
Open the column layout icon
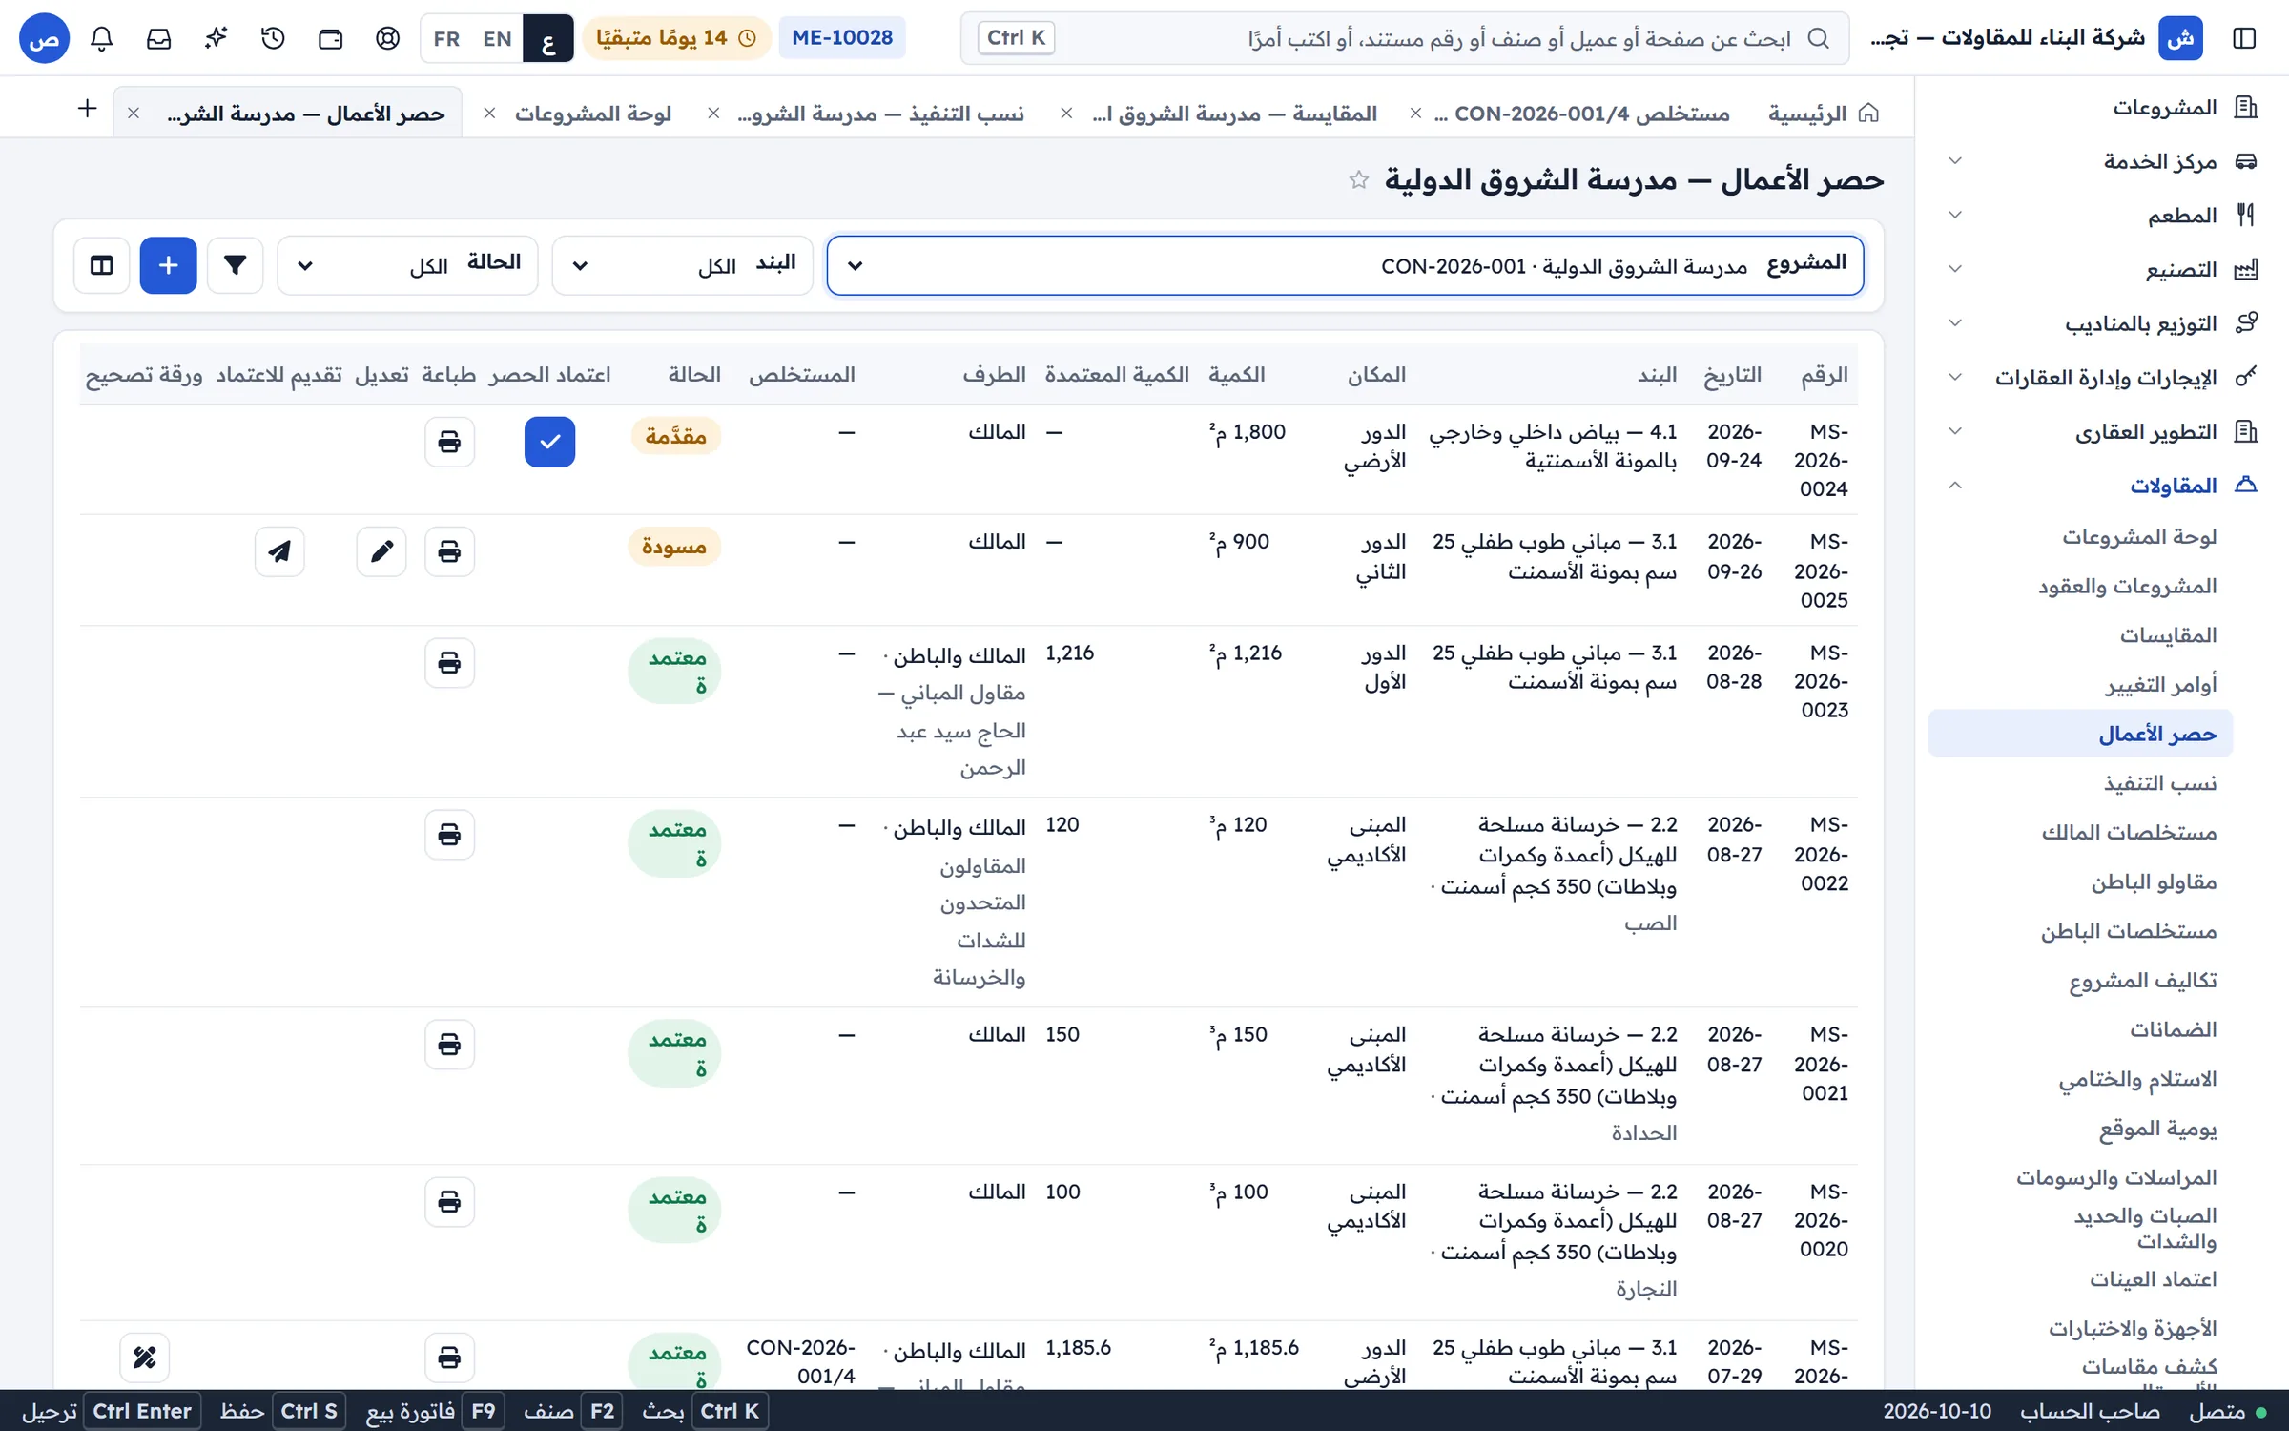pyautogui.click(x=102, y=265)
